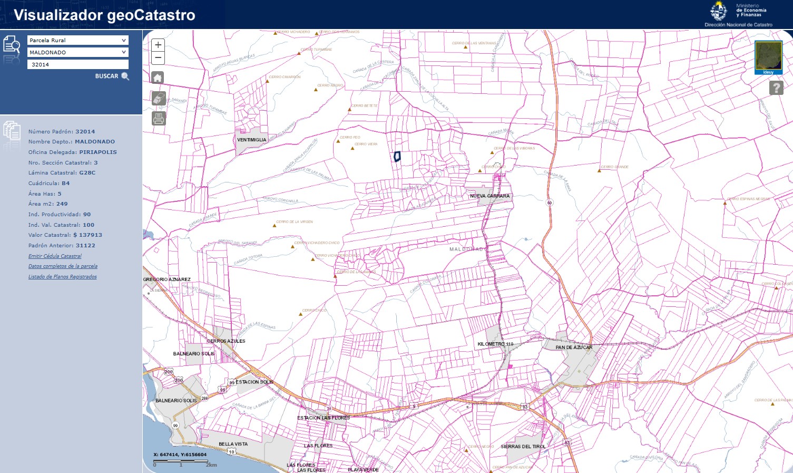Zoom in on the map
Viewport: 793px width, 473px height.
pyautogui.click(x=158, y=45)
